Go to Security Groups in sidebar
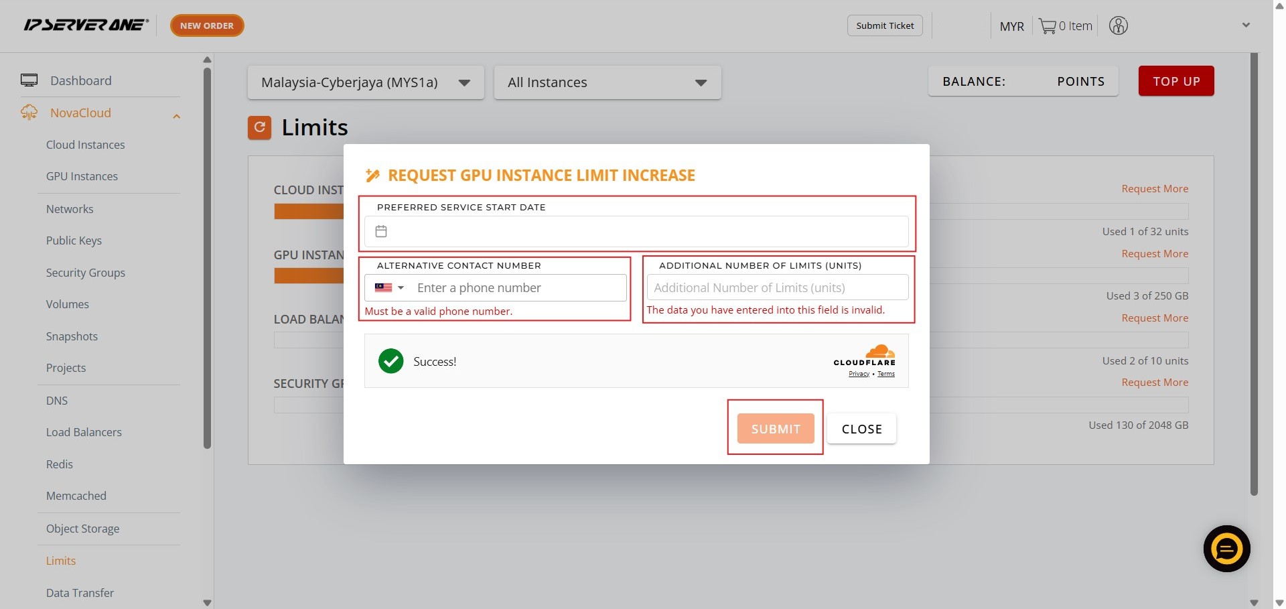This screenshot has height=609, width=1286. (x=85, y=273)
